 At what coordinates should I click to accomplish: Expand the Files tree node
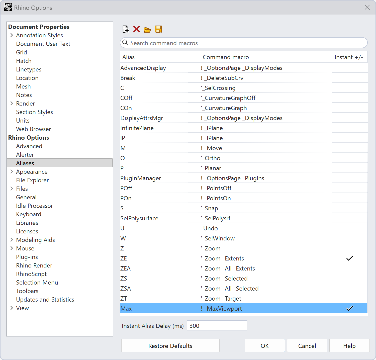[12, 189]
